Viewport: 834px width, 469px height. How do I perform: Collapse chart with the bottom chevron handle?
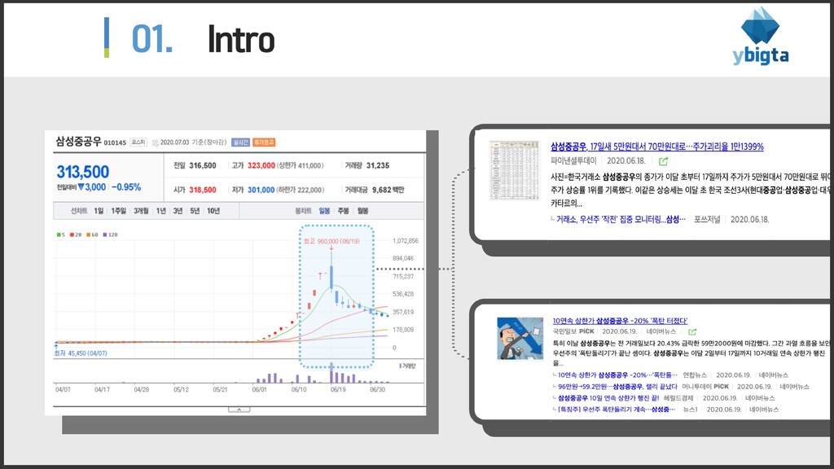pyautogui.click(x=239, y=410)
